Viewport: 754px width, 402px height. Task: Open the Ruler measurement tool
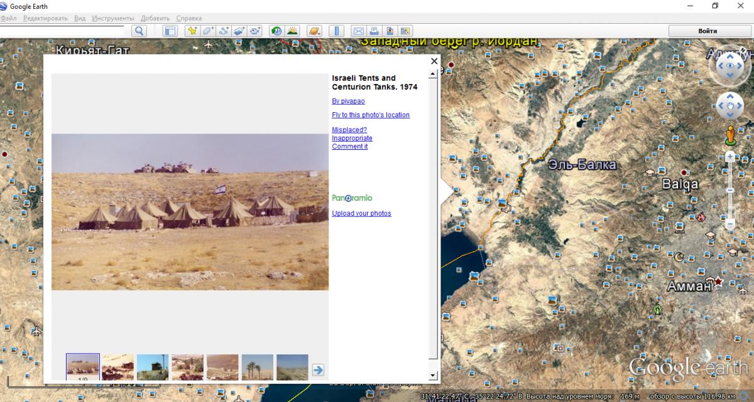click(x=337, y=31)
